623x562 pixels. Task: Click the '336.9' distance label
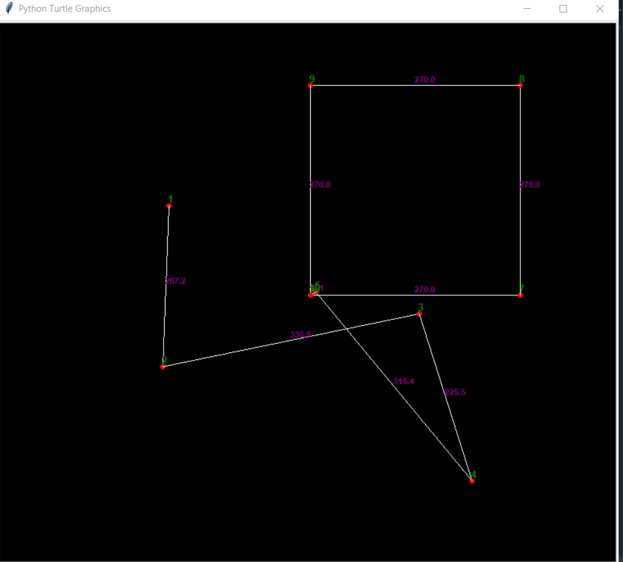tap(300, 334)
